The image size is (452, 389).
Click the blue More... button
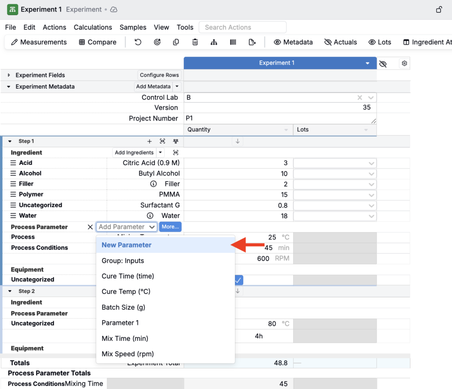click(170, 227)
